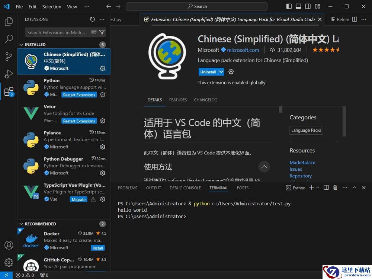
Task: Toggle primary side bar visibility
Action: [289, 6]
